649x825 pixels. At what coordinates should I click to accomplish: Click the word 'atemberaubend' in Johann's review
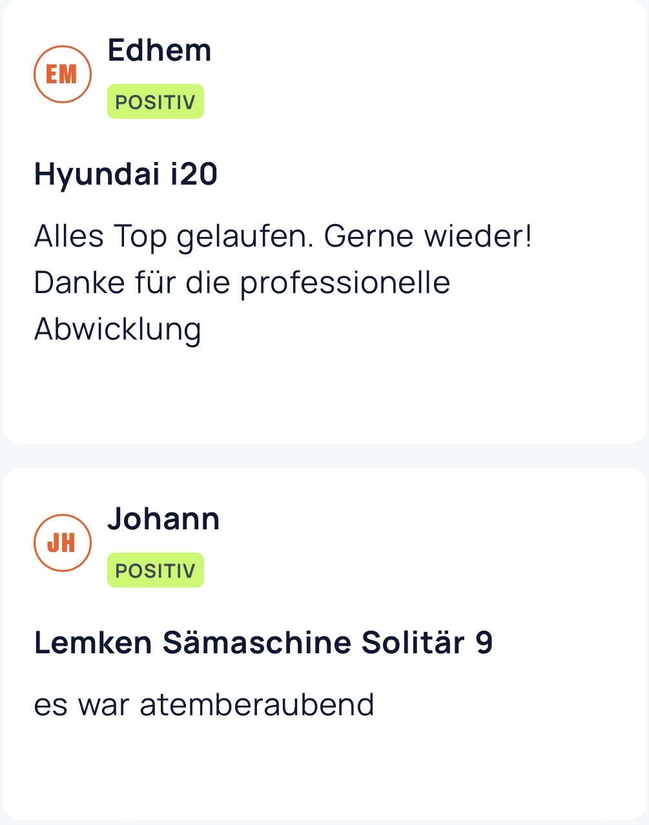tap(257, 704)
